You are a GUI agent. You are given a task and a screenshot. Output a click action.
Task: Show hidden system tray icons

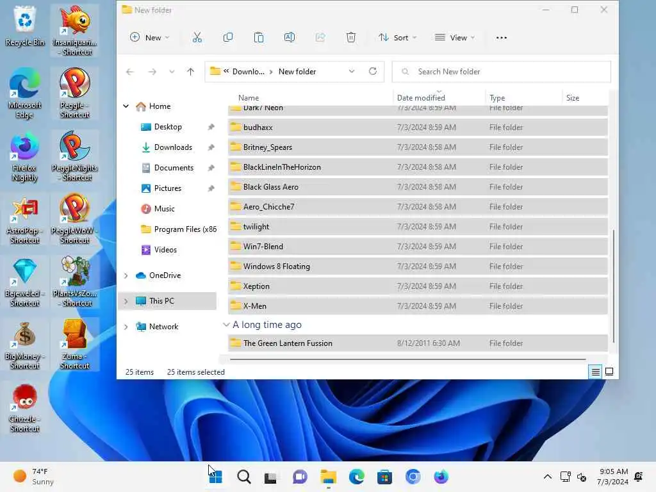(x=547, y=477)
